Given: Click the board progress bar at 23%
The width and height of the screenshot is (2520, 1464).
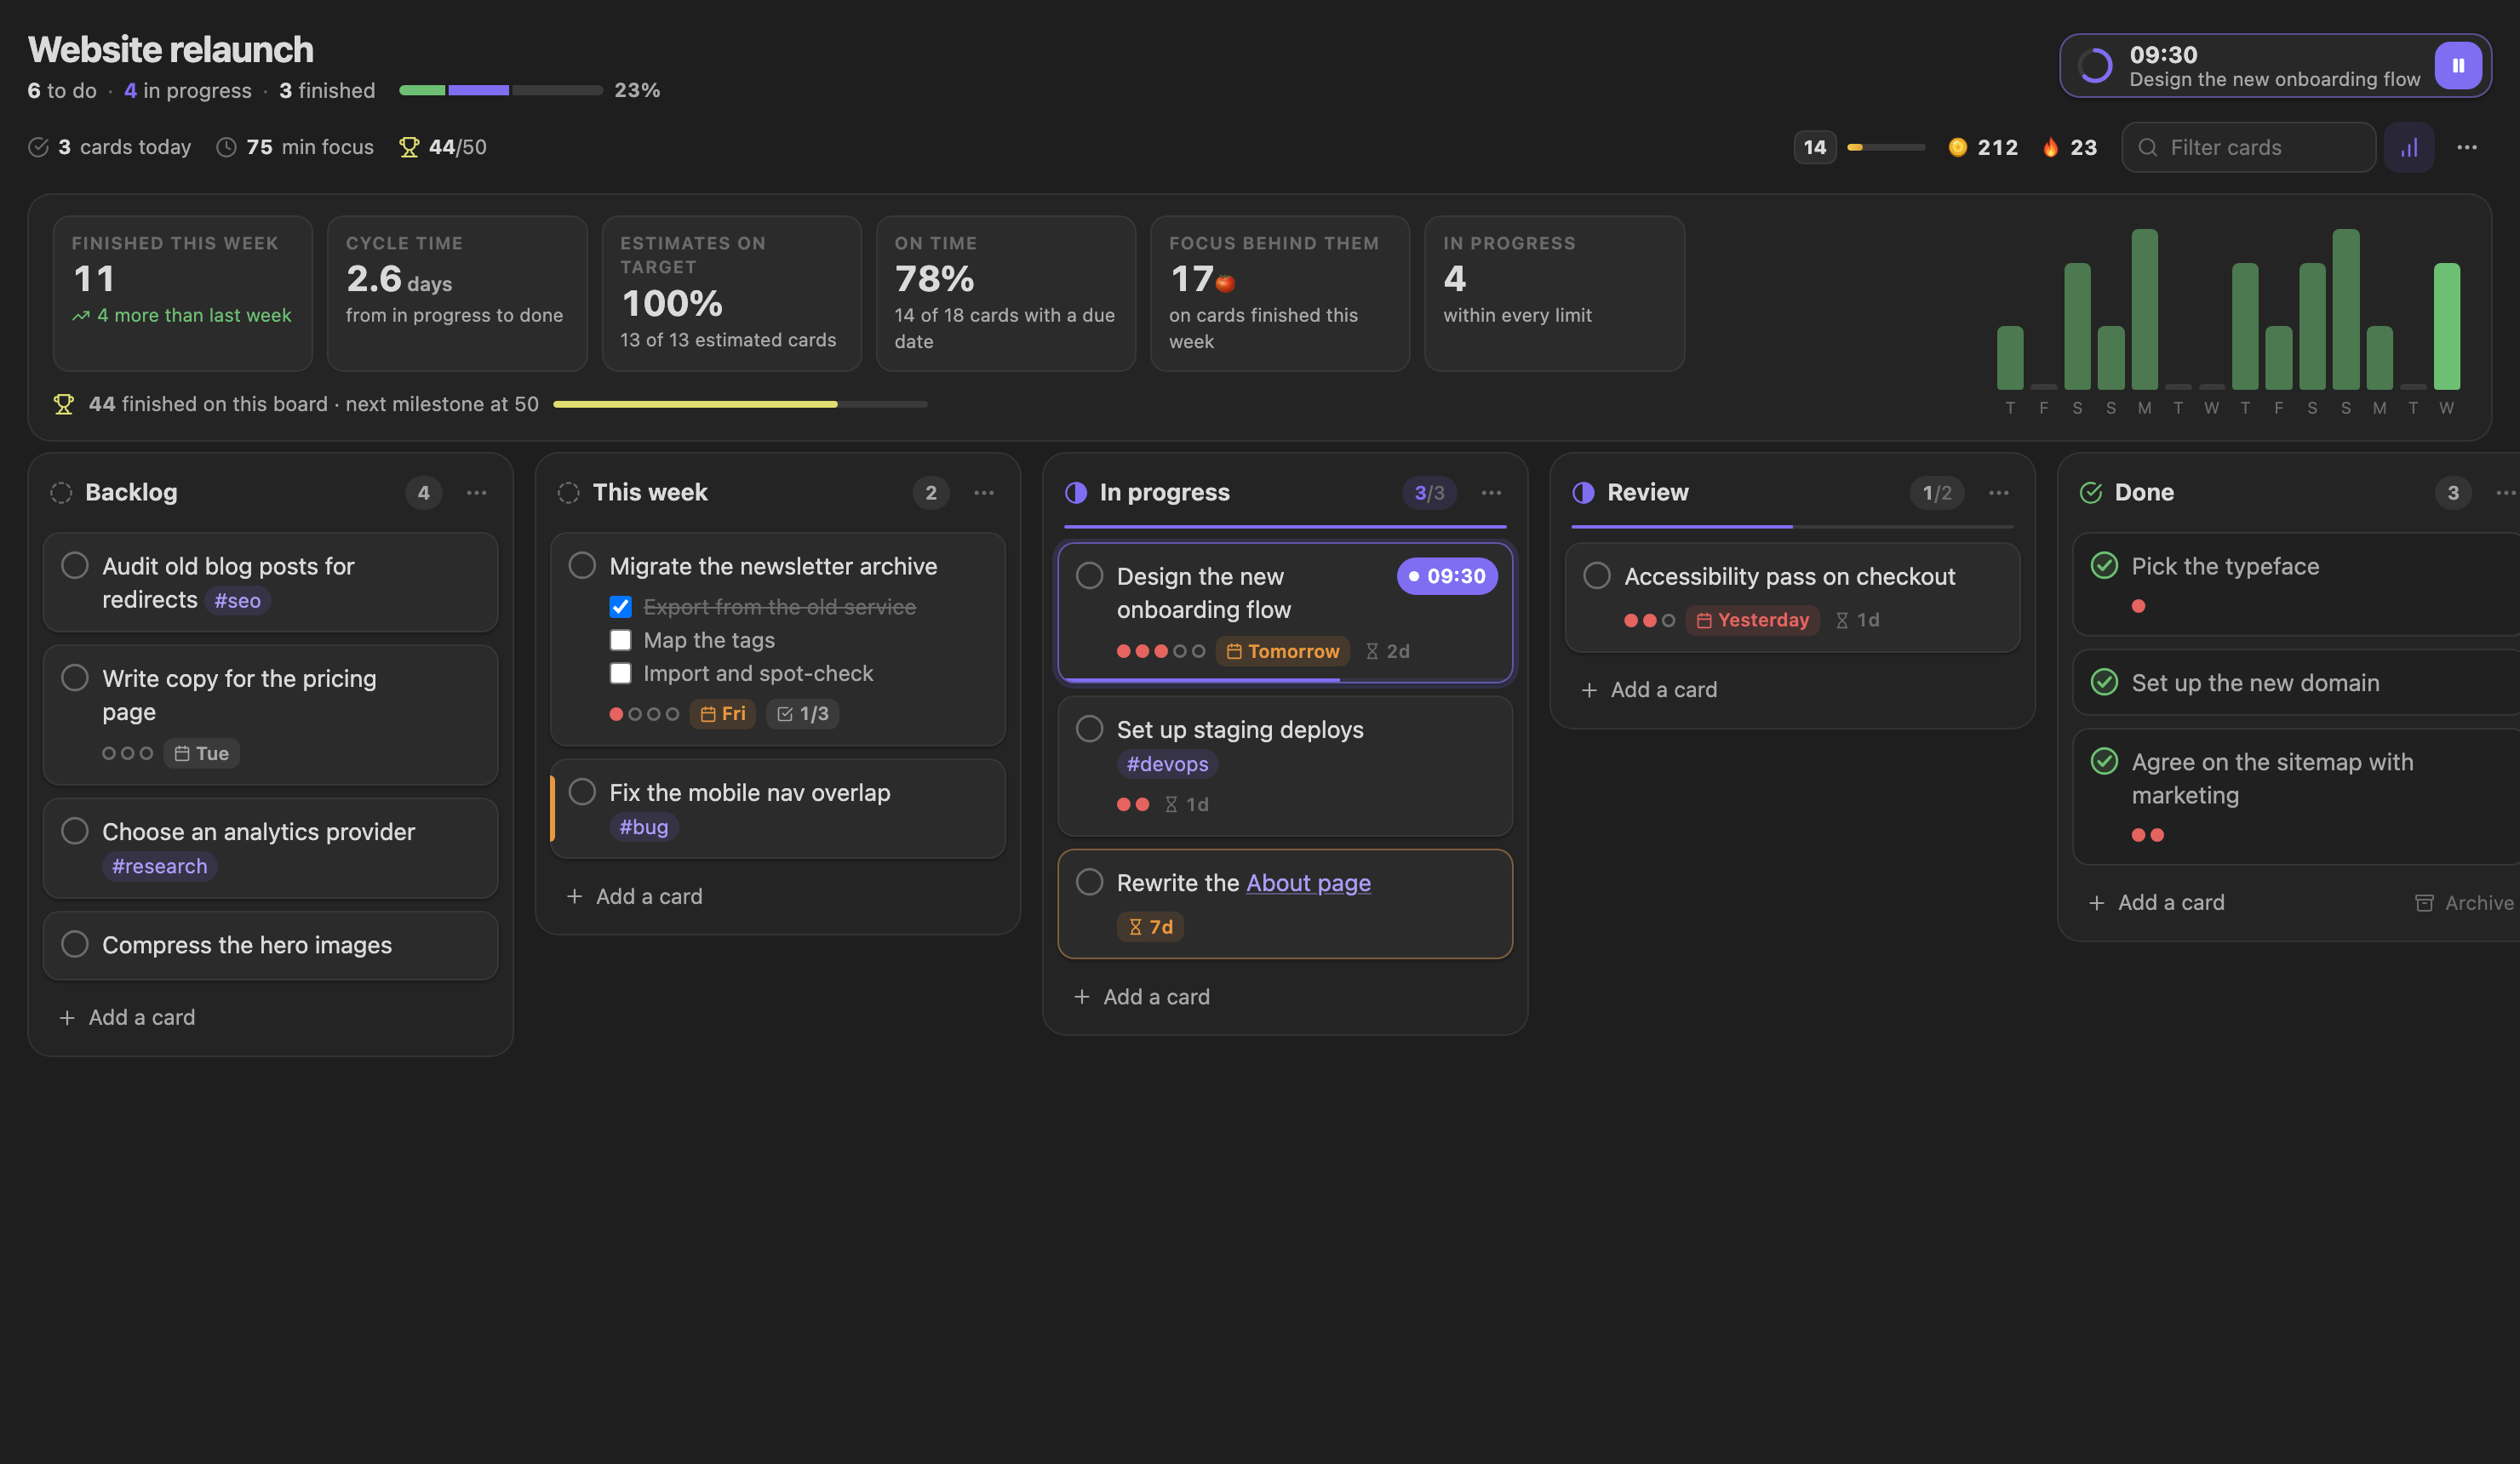Looking at the screenshot, I should tap(501, 90).
